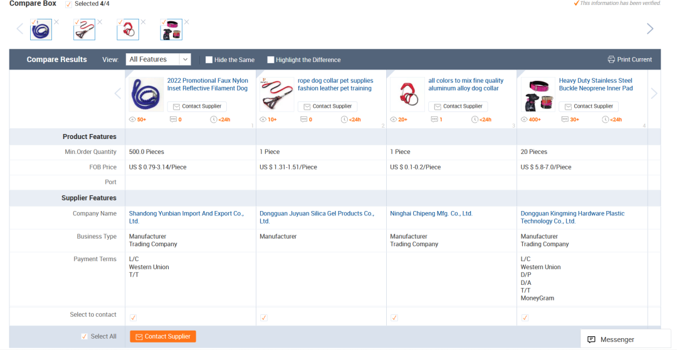The height and width of the screenshot is (350, 677).
Task: Open all colors aluminum alloy collar link
Action: pos(466,85)
